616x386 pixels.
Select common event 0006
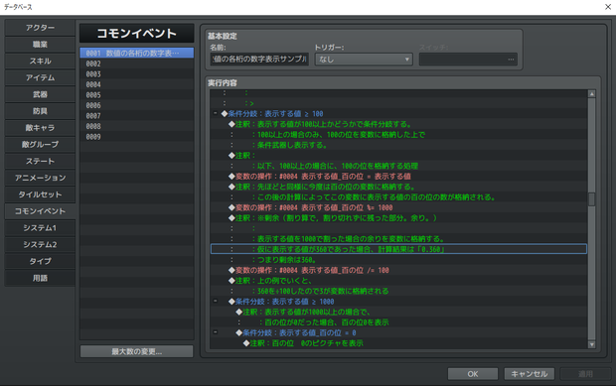tap(137, 105)
